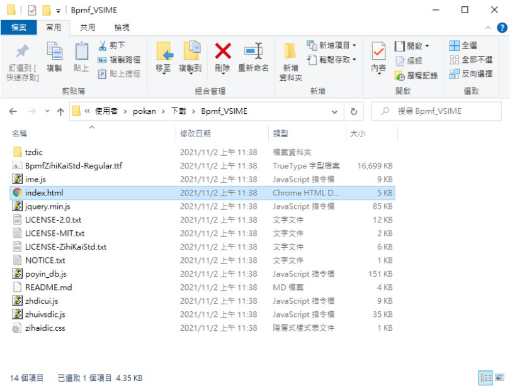Image resolution: width=510 pixels, height=386 pixels.
Task: Switch to the View (檢視) tab
Action: (x=122, y=27)
